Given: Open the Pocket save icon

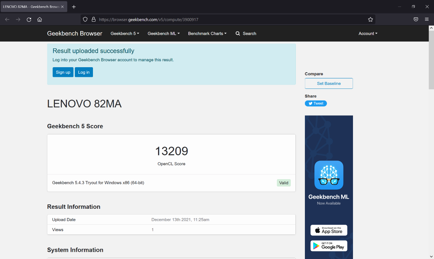Looking at the screenshot, I should pyautogui.click(x=416, y=20).
